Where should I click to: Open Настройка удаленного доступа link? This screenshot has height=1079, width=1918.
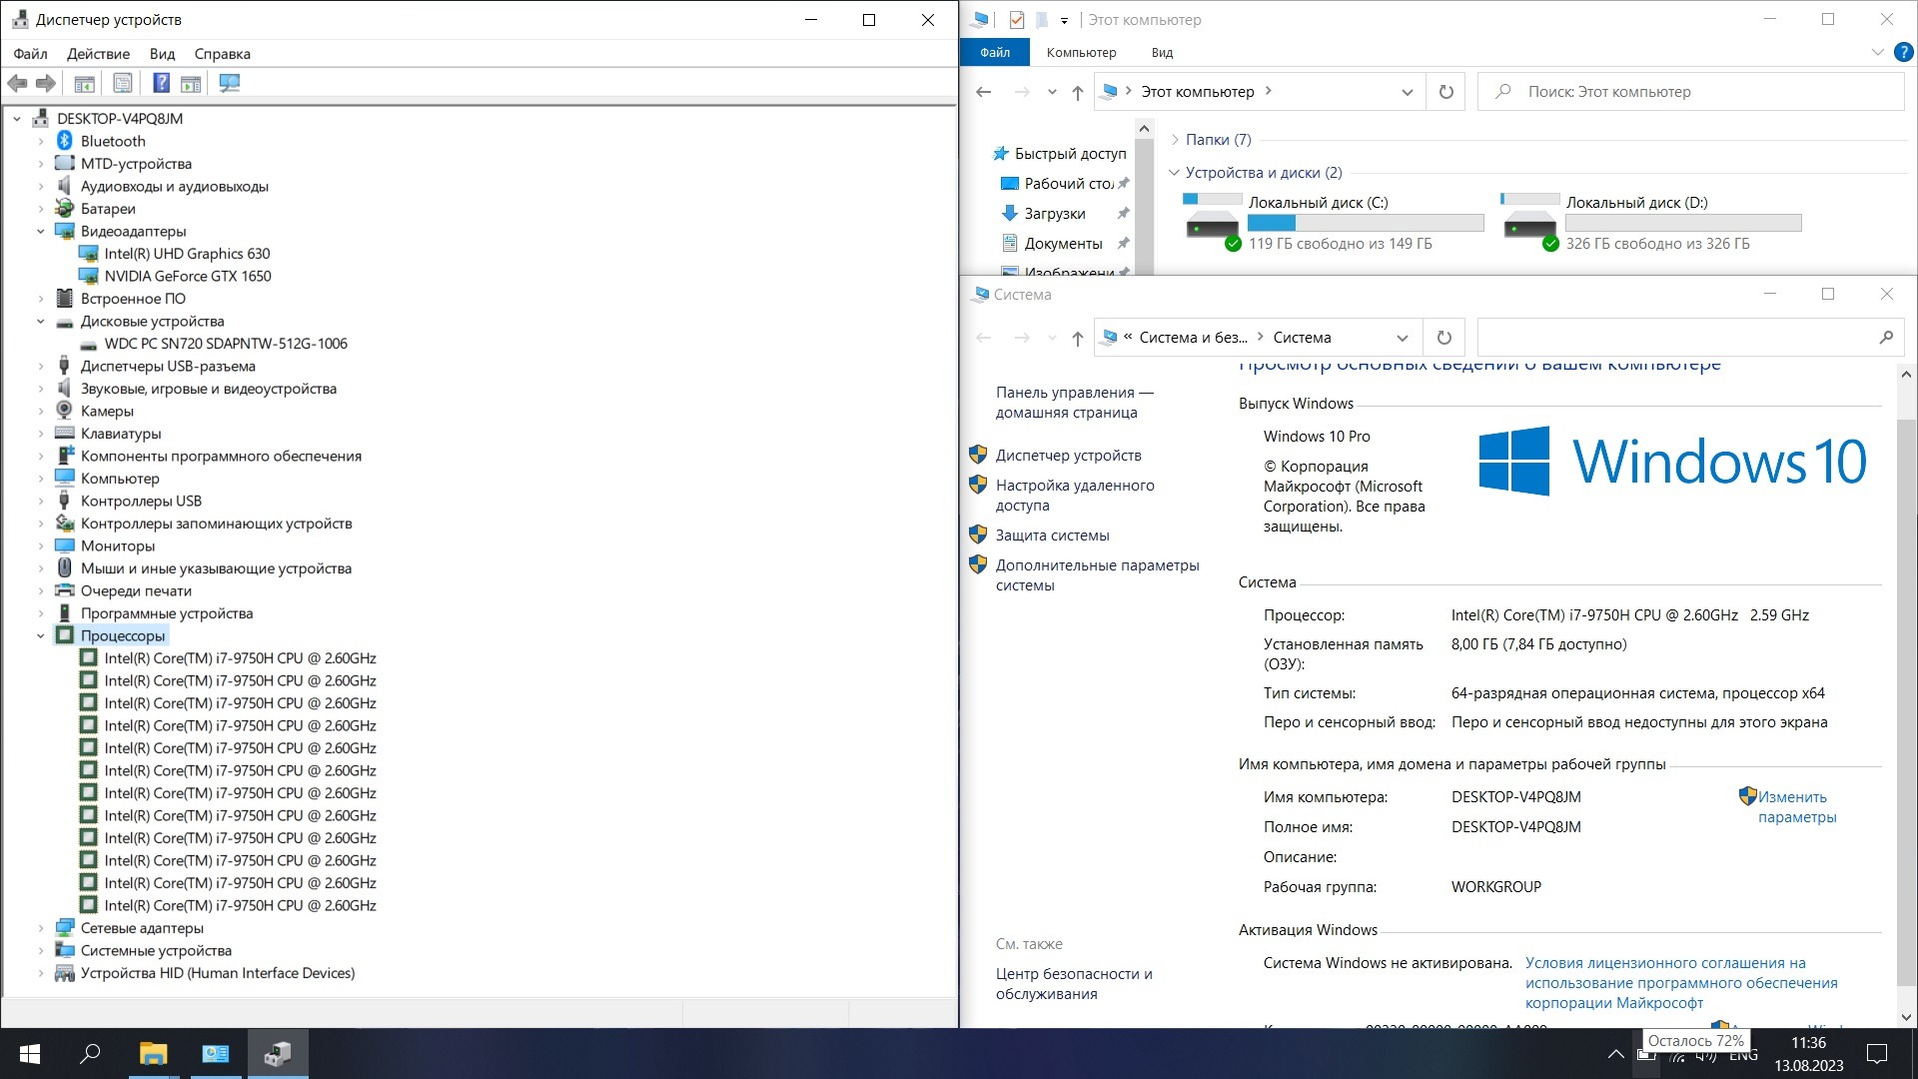(x=1075, y=496)
